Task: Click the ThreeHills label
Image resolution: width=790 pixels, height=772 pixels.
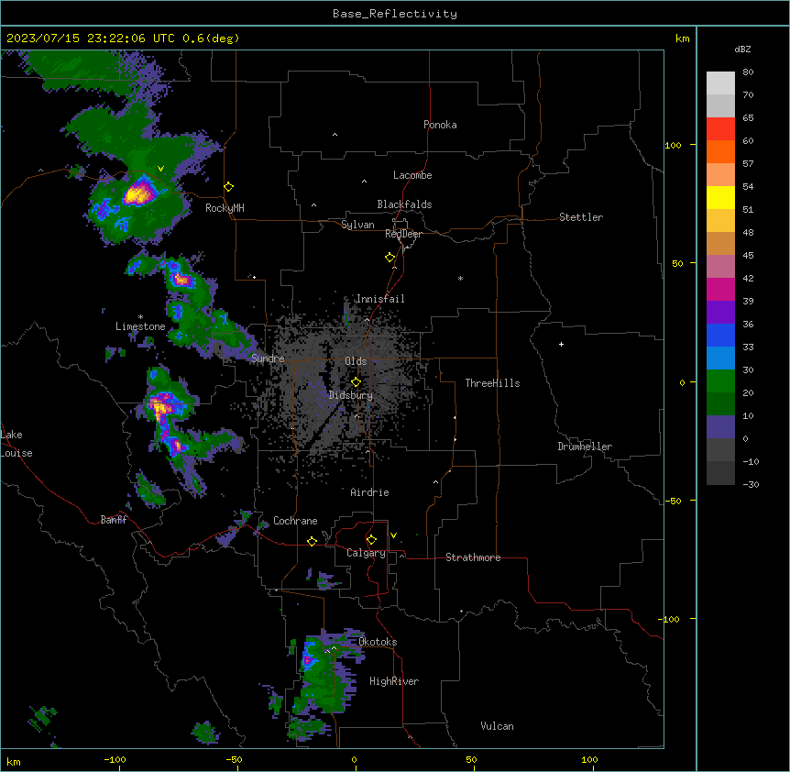Action: click(x=492, y=383)
